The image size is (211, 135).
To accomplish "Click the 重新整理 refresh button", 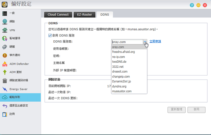I will 177,110.
